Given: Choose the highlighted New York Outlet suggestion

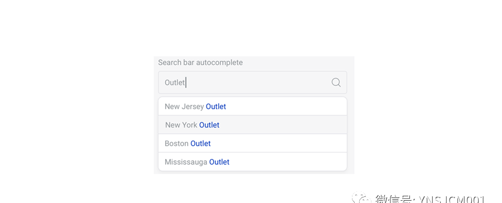Looking at the screenshot, I should pos(253,124).
